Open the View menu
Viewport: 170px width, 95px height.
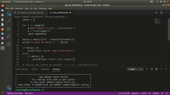[x=27, y=8]
